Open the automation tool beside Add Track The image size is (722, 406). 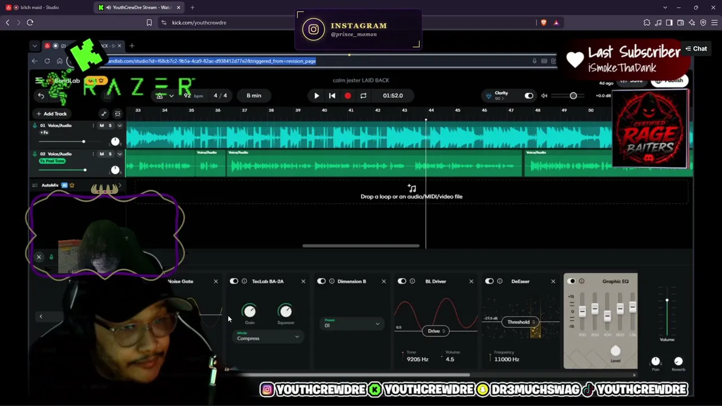[x=103, y=114]
